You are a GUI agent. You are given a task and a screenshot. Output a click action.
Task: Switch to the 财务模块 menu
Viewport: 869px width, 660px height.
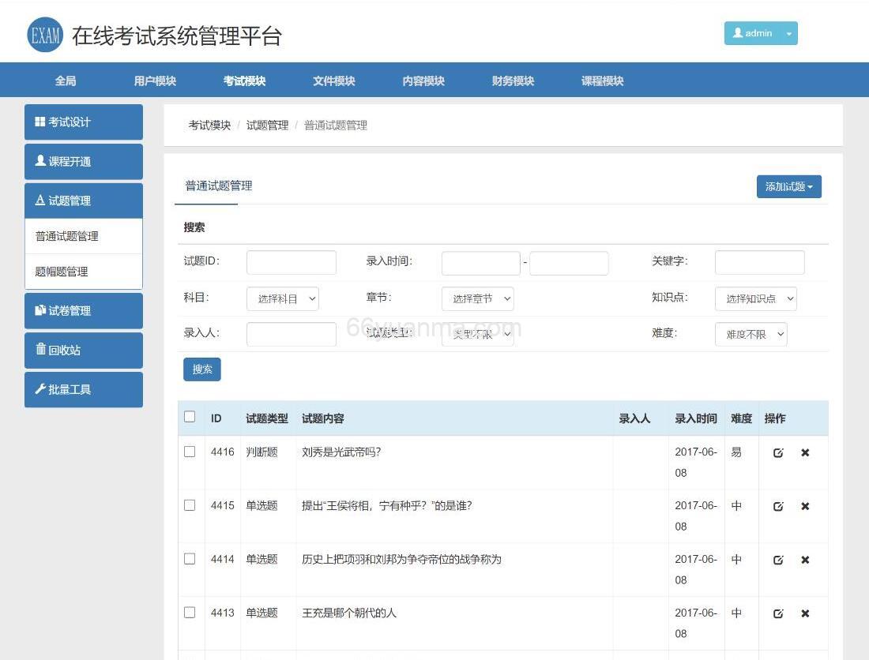pyautogui.click(x=511, y=80)
